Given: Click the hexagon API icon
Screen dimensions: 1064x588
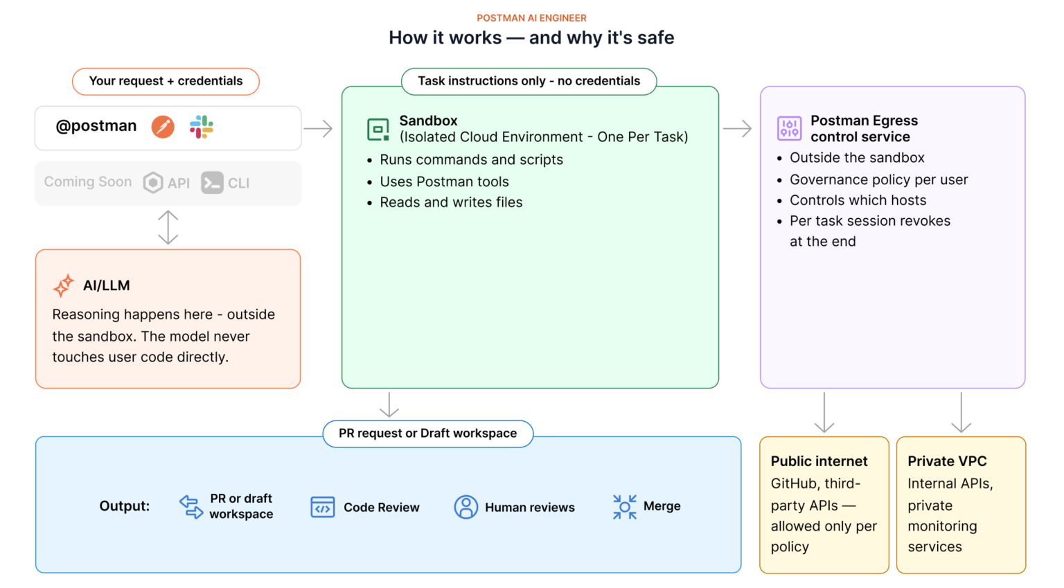Looking at the screenshot, I should [x=152, y=182].
